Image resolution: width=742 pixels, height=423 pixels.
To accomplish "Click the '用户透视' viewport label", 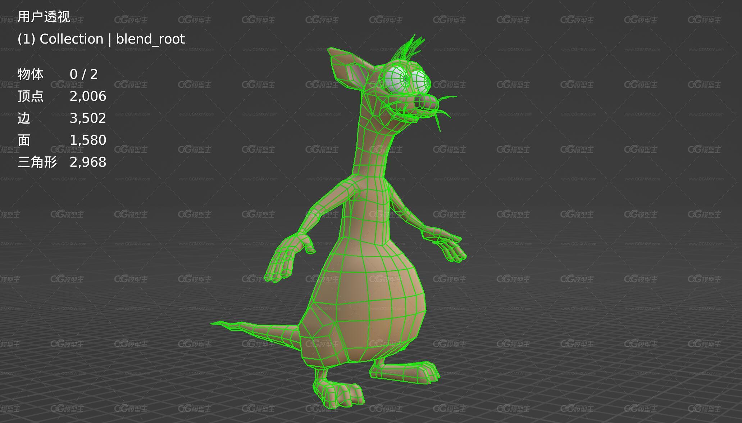I will [x=44, y=17].
